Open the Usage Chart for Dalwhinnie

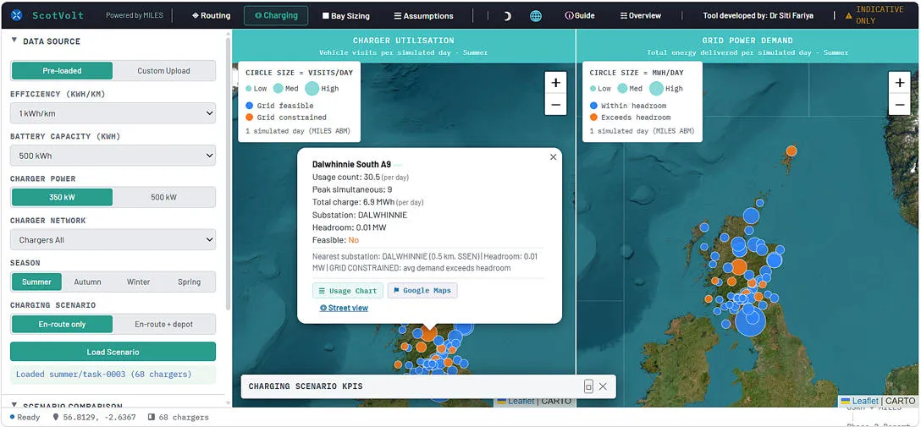(x=348, y=290)
